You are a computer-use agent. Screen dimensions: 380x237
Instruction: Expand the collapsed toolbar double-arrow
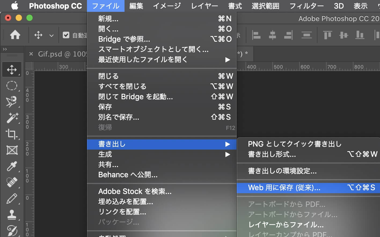[5, 49]
